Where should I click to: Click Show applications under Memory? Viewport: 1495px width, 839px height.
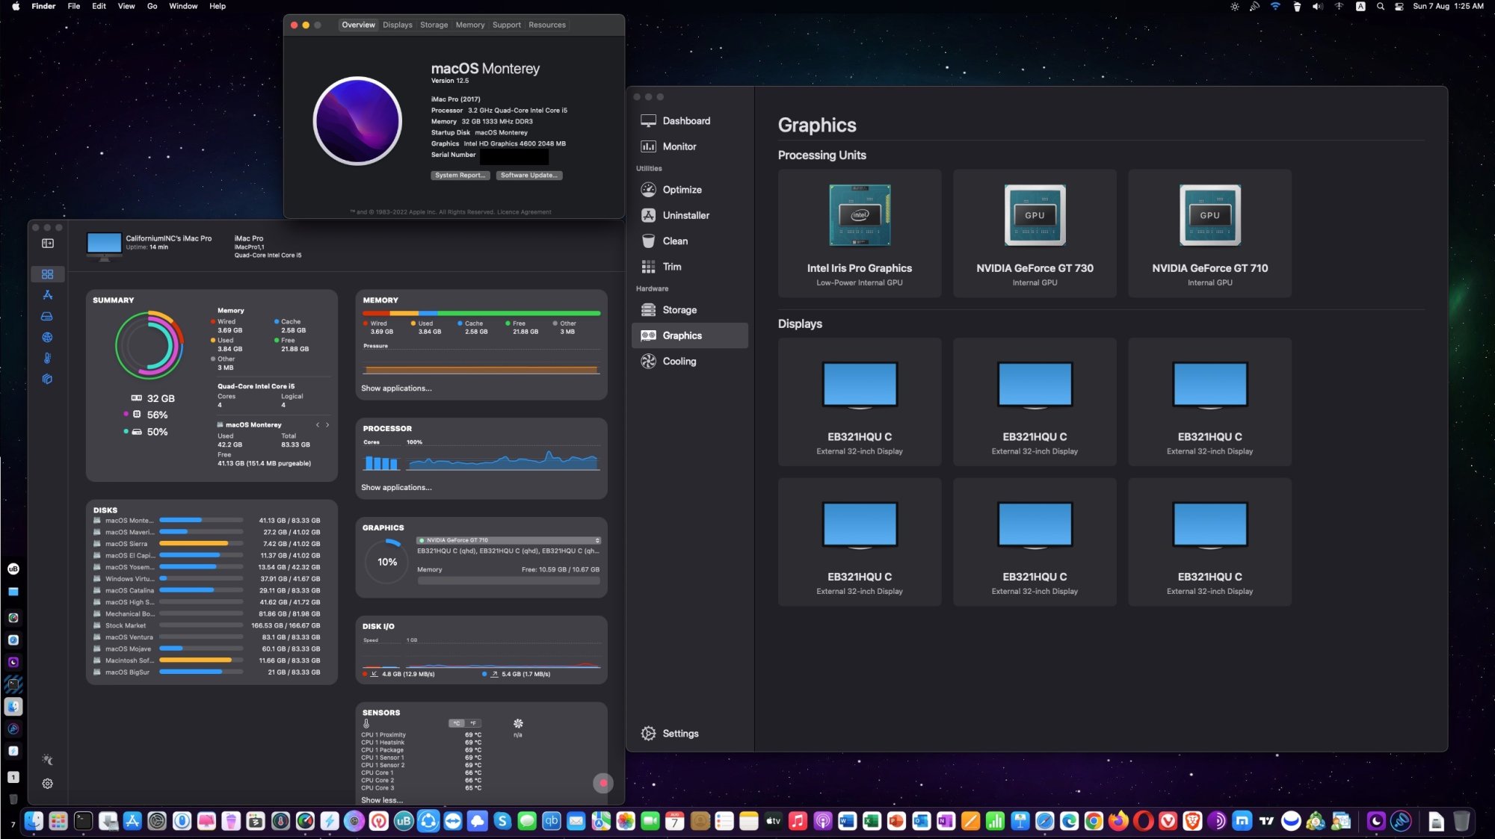pyautogui.click(x=396, y=388)
